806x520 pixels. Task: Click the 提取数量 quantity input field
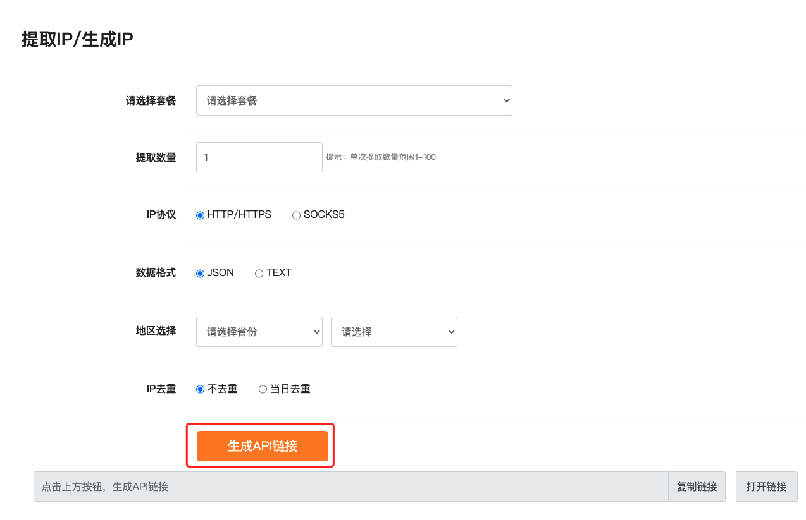point(259,157)
